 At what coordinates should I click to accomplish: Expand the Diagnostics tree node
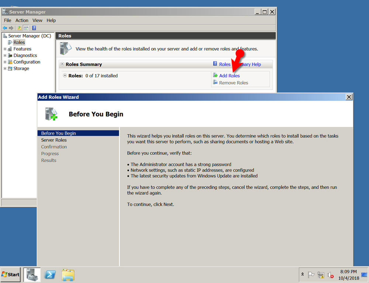[5, 56]
